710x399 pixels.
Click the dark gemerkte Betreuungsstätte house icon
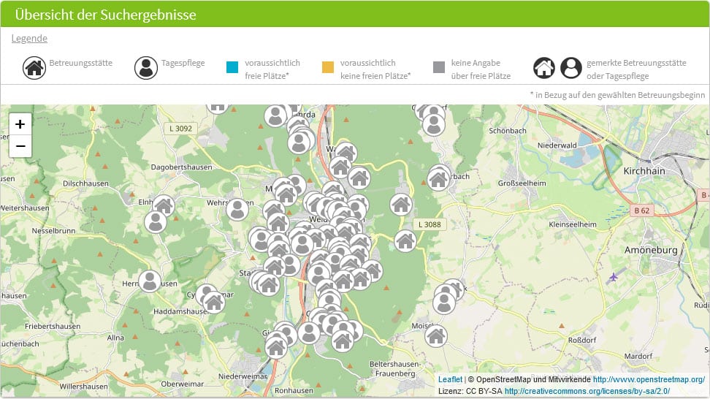(544, 68)
